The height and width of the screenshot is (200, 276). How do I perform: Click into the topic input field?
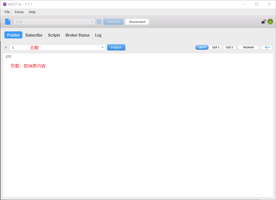tap(55, 47)
